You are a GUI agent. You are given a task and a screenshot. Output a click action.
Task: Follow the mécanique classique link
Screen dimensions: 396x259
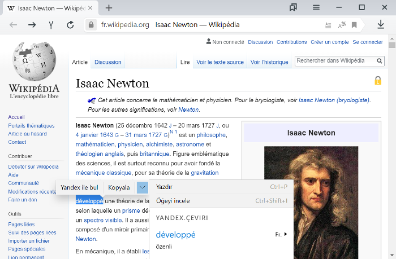(x=104, y=173)
